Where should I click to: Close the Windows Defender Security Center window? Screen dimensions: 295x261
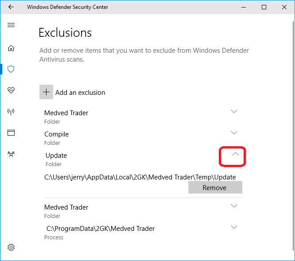tap(284, 7)
